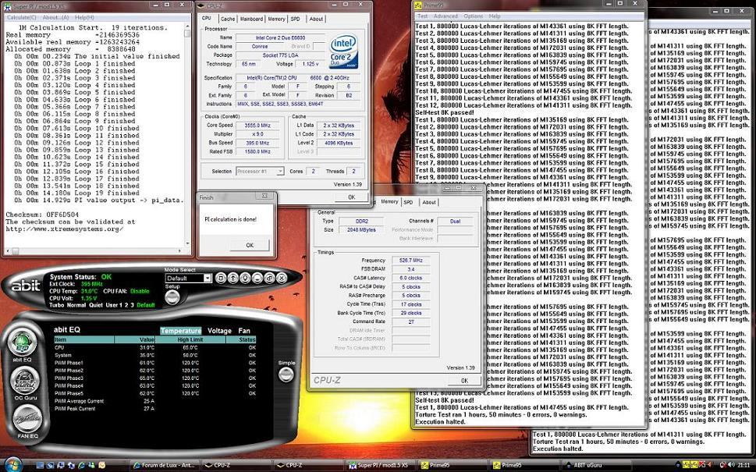Screen dimensions: 756x472
Task: Select the Normal mode in abit uGuru
Action: click(x=76, y=305)
